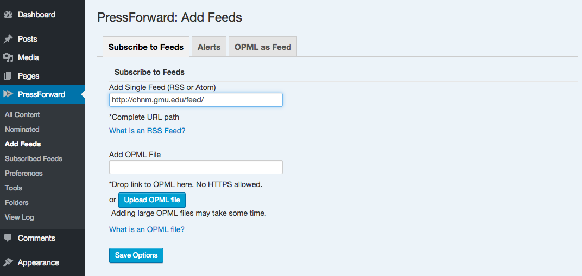Click the PressForward double-arrow icon
This screenshot has width=582, height=276.
pyautogui.click(x=8, y=94)
